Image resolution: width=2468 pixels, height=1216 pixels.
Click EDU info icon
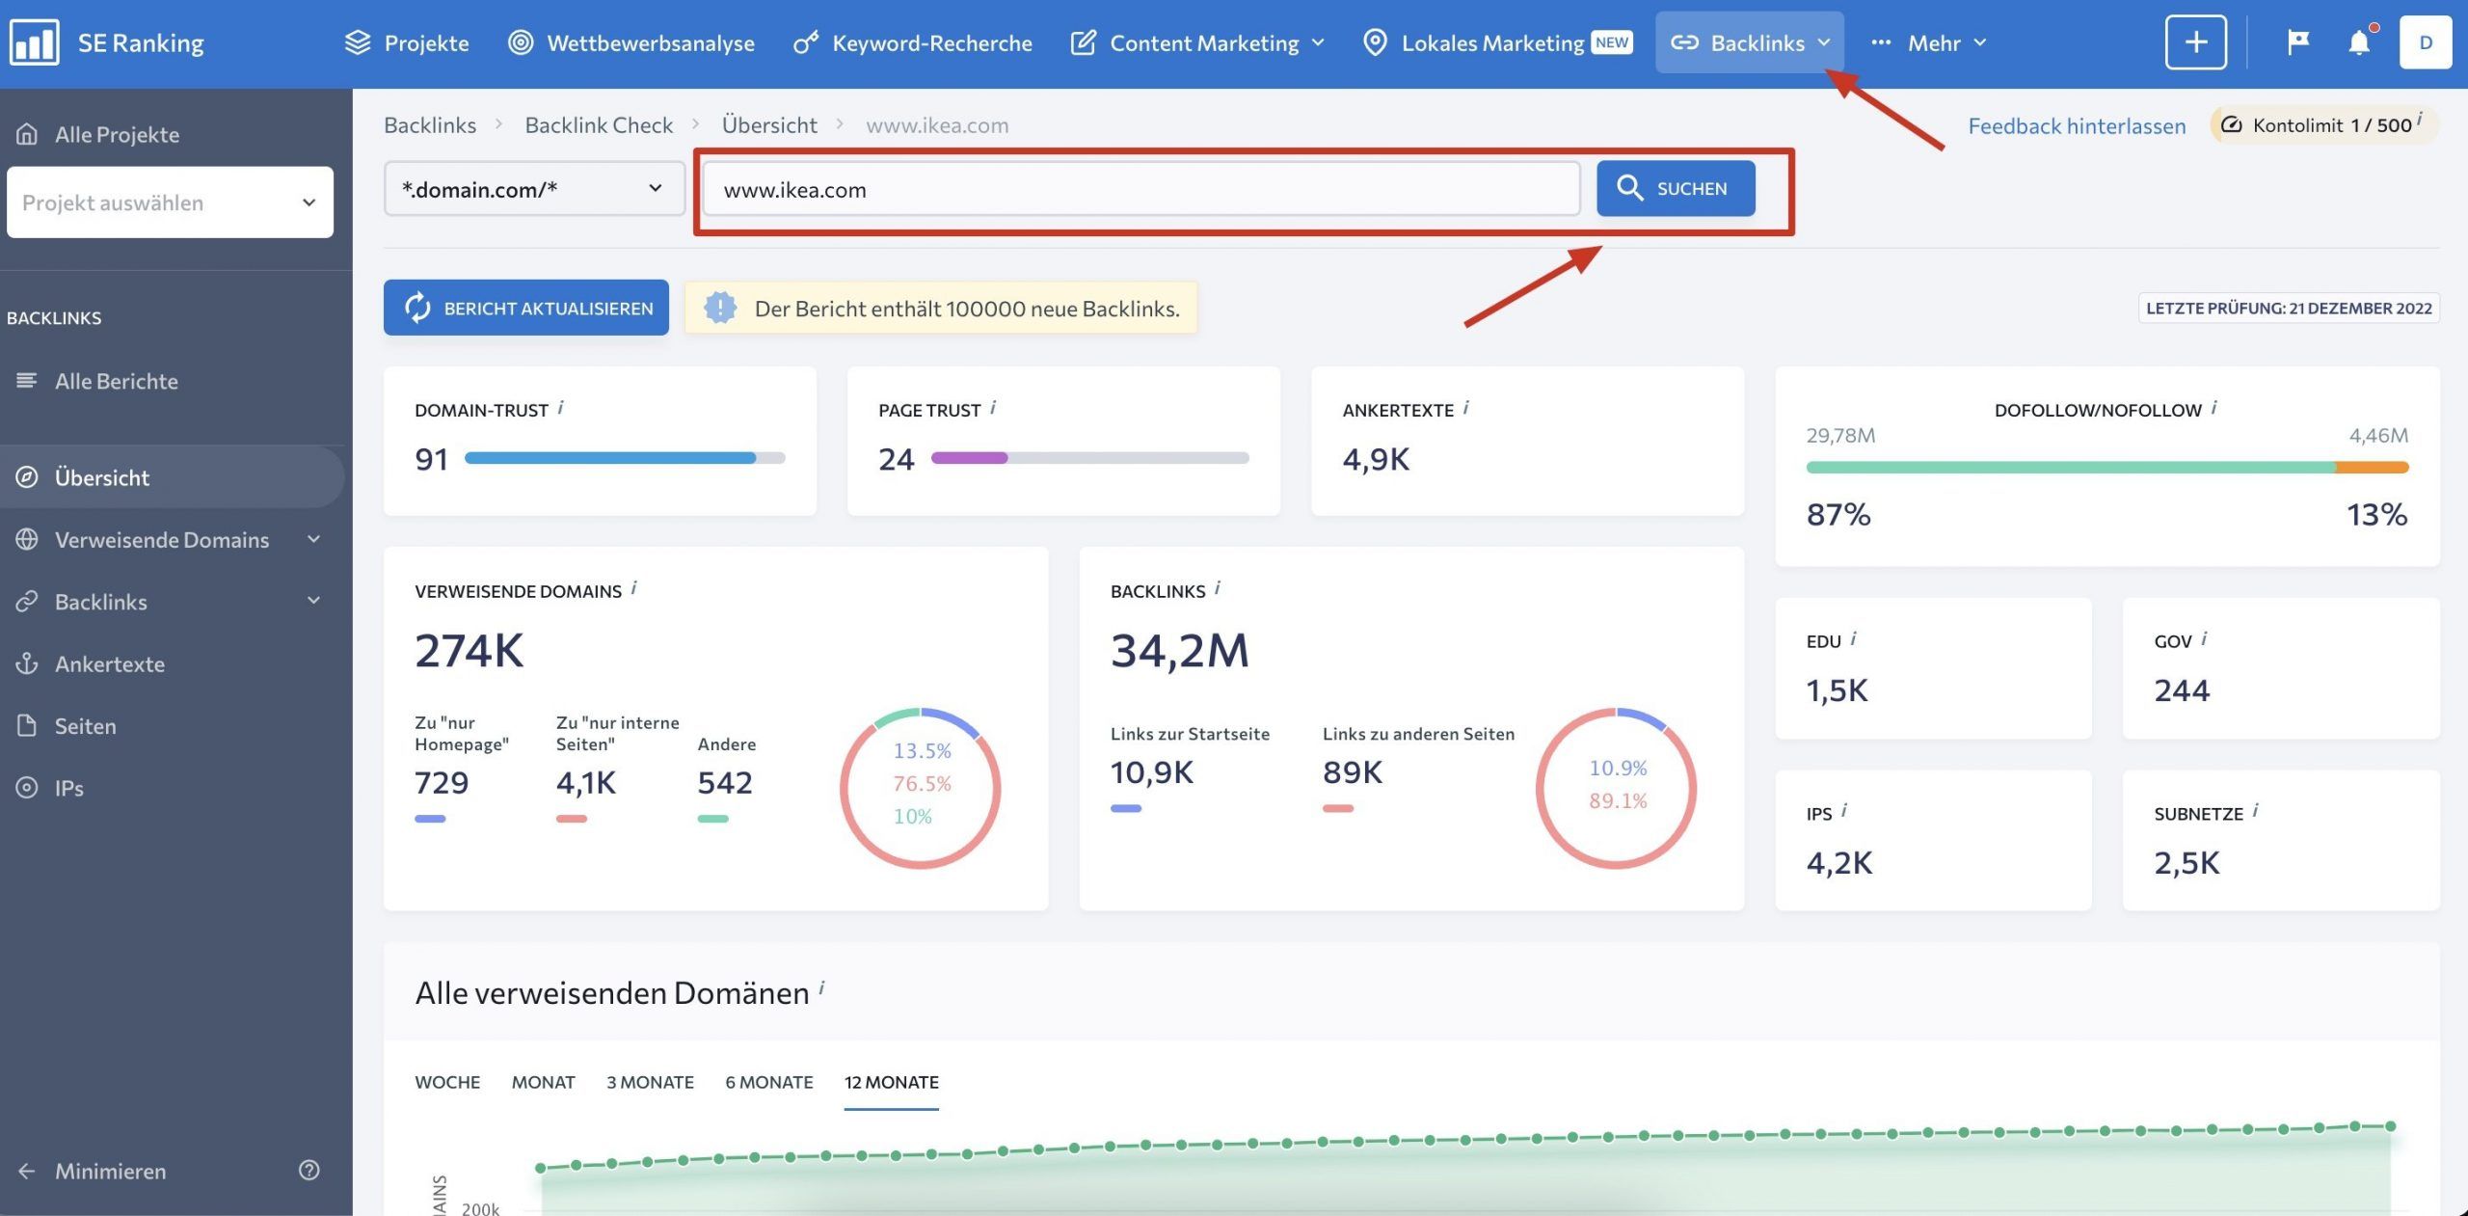pyautogui.click(x=1853, y=638)
